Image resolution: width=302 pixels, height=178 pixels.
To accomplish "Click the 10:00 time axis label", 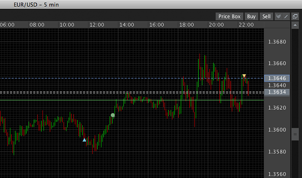I will [x=67, y=25].
